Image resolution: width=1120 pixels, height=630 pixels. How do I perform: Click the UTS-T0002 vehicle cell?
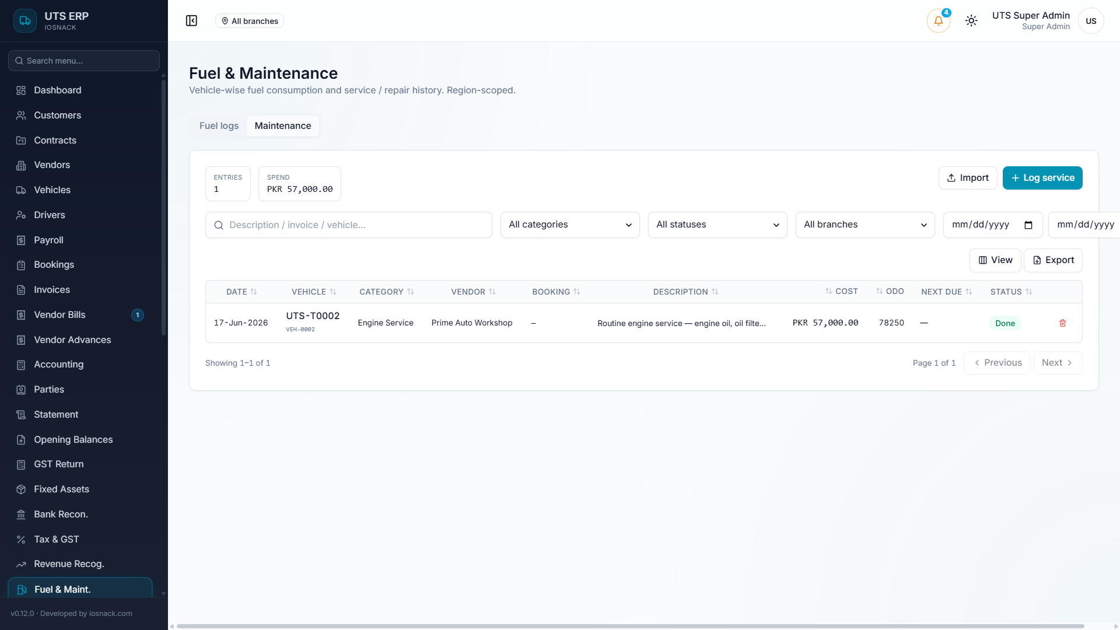point(313,322)
